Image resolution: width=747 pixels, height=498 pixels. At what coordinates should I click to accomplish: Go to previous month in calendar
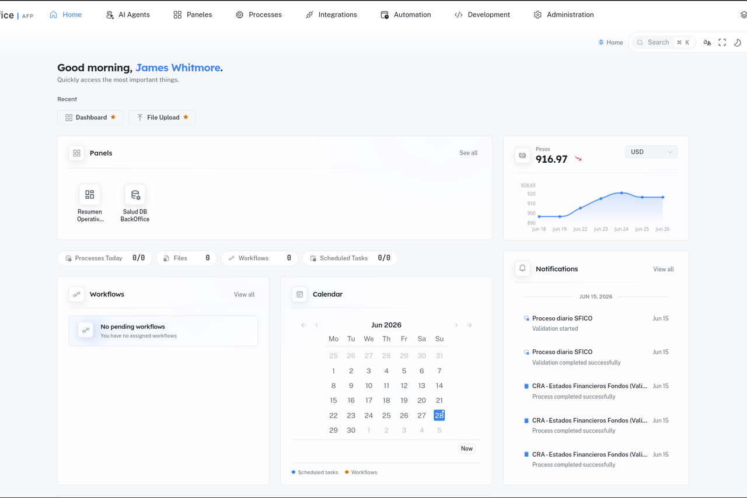pos(317,325)
